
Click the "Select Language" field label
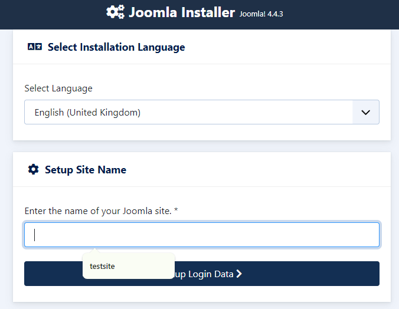(x=58, y=88)
